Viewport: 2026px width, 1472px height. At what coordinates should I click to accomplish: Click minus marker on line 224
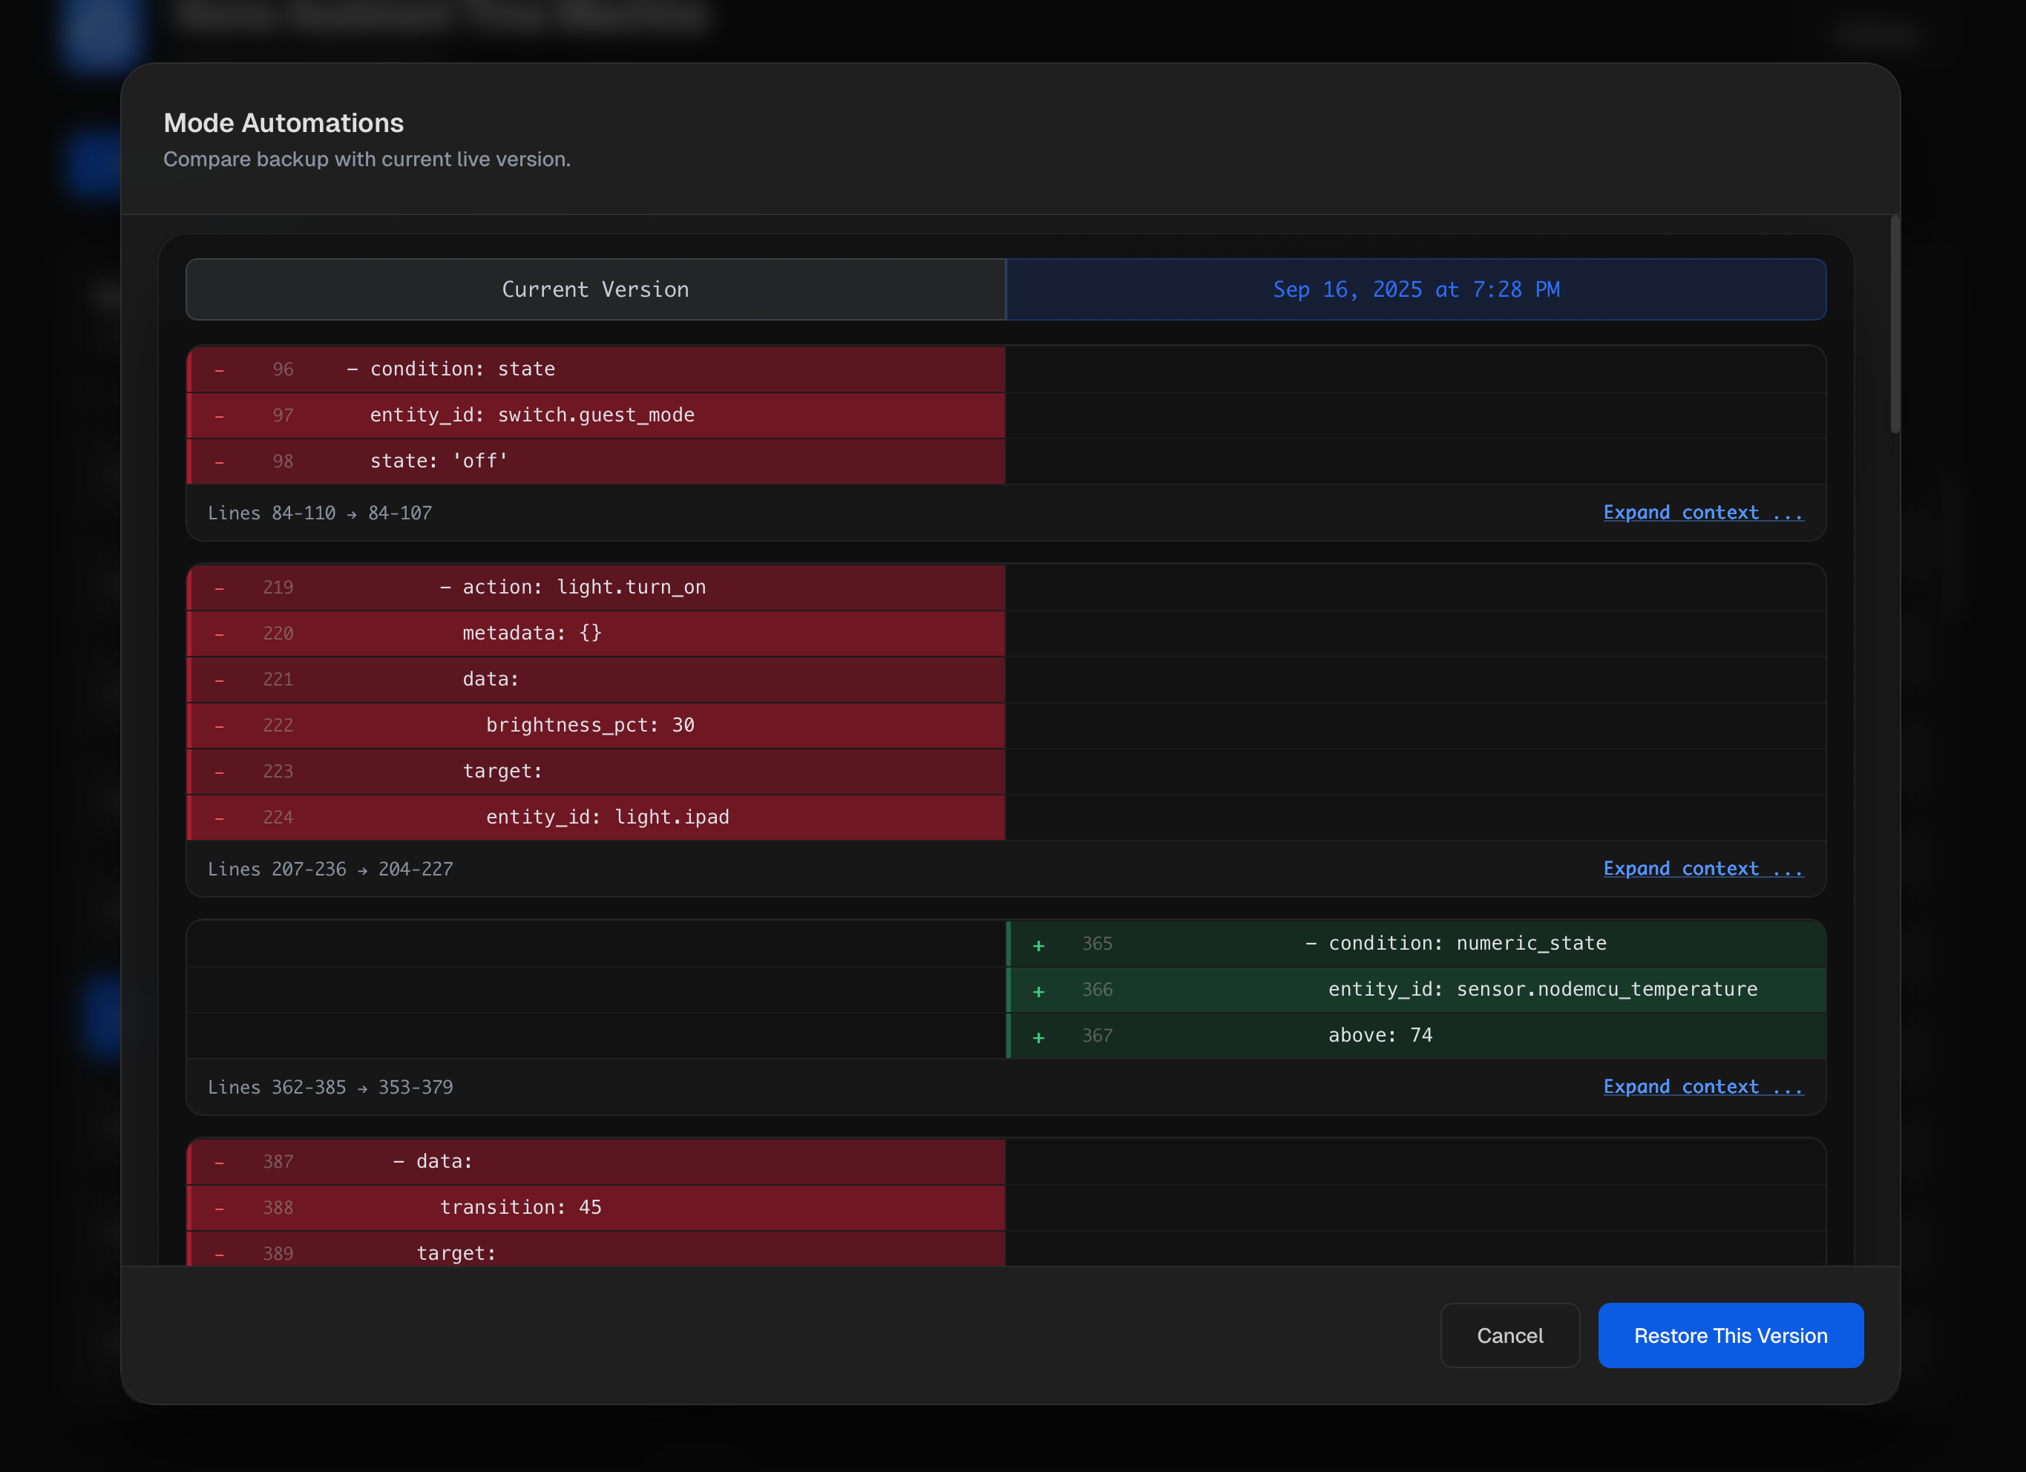click(x=219, y=818)
